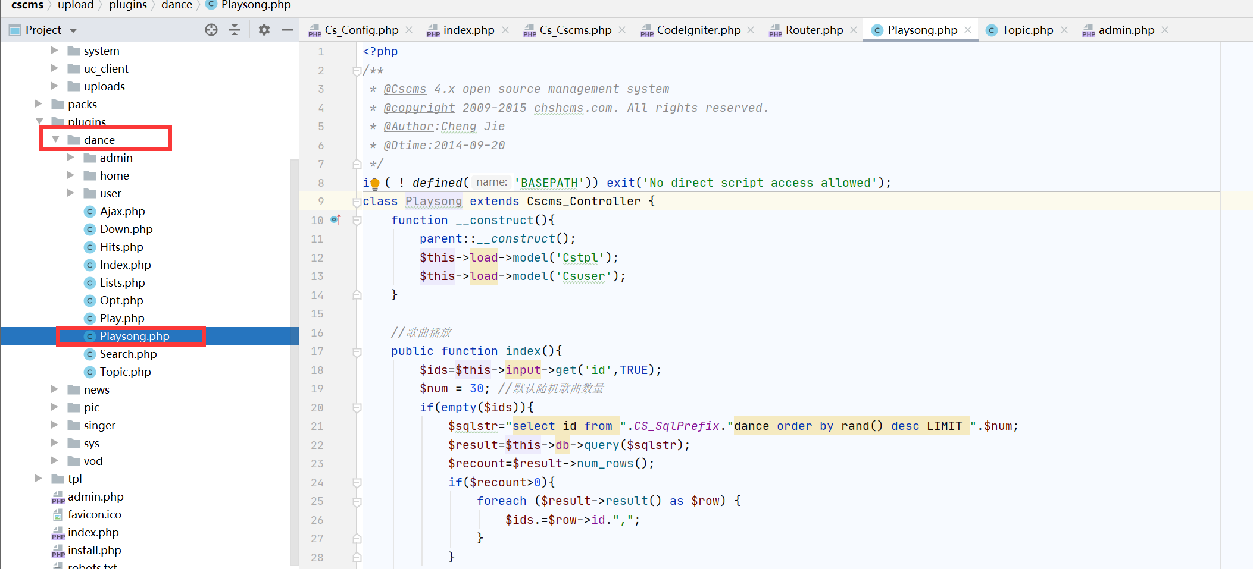Close the Cs_Config.php tab
The image size is (1253, 569).
(409, 30)
